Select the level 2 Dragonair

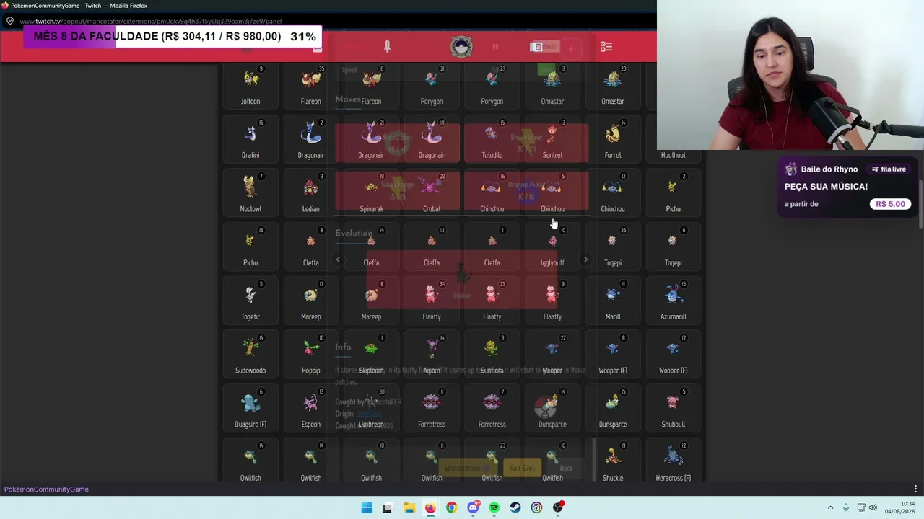311,140
